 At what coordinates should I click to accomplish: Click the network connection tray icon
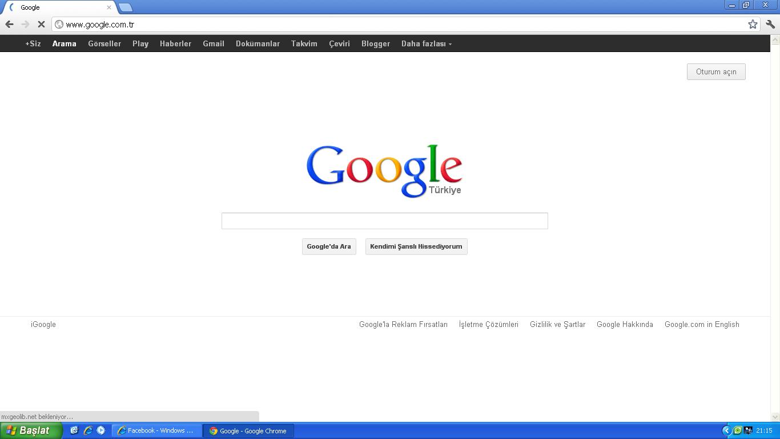(x=748, y=430)
